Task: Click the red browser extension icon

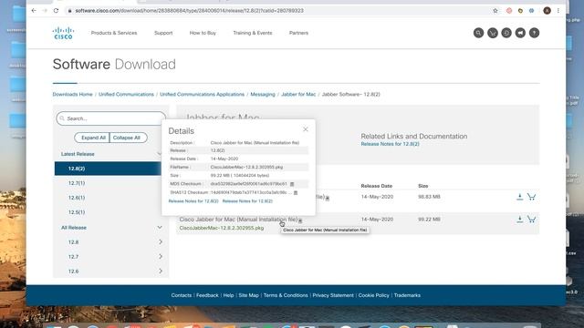Action: pyautogui.click(x=509, y=11)
